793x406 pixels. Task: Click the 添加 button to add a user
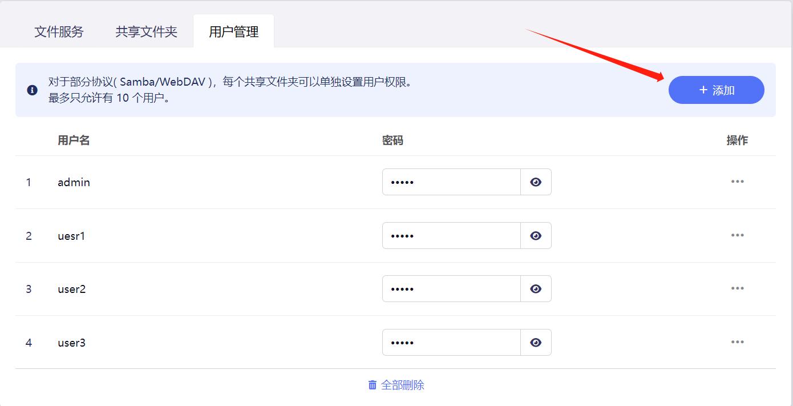(x=716, y=90)
